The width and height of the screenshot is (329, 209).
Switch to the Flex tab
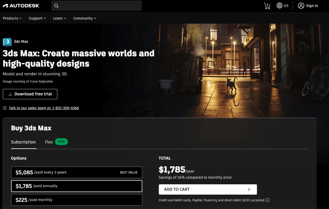(x=49, y=142)
